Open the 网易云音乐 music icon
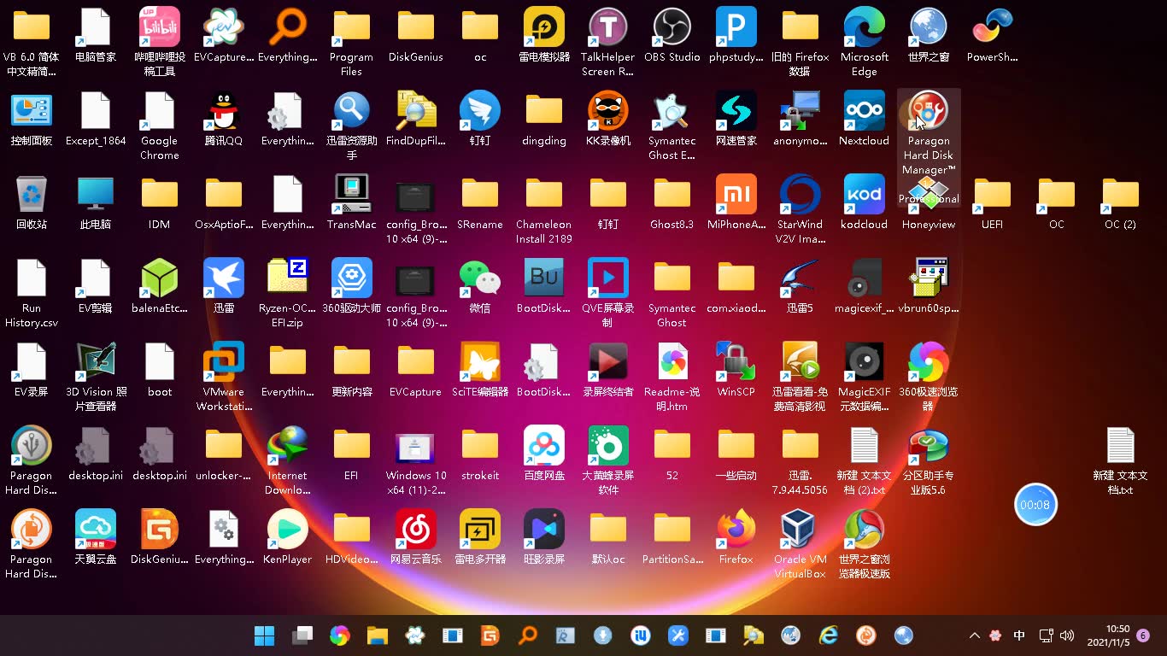This screenshot has width=1167, height=656. click(416, 538)
